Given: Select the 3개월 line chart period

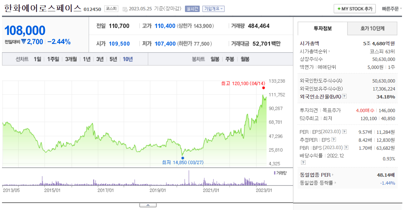Looking at the screenshot, I should coord(71,59).
